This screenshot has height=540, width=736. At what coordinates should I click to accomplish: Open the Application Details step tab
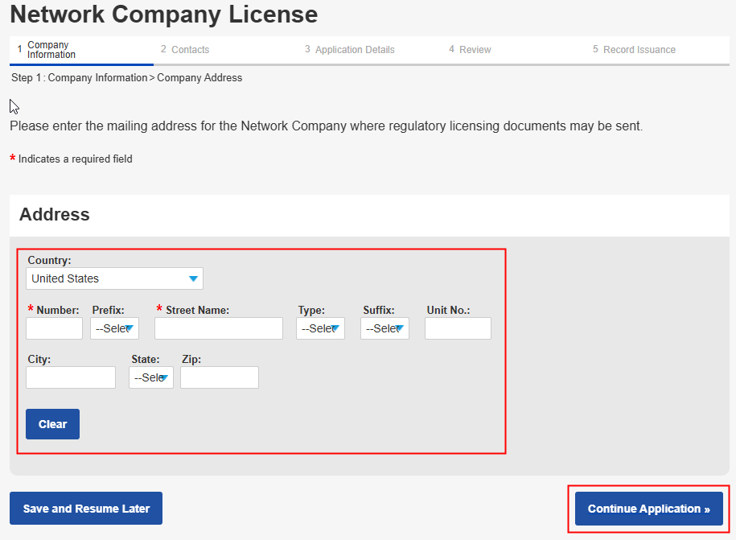pos(354,50)
